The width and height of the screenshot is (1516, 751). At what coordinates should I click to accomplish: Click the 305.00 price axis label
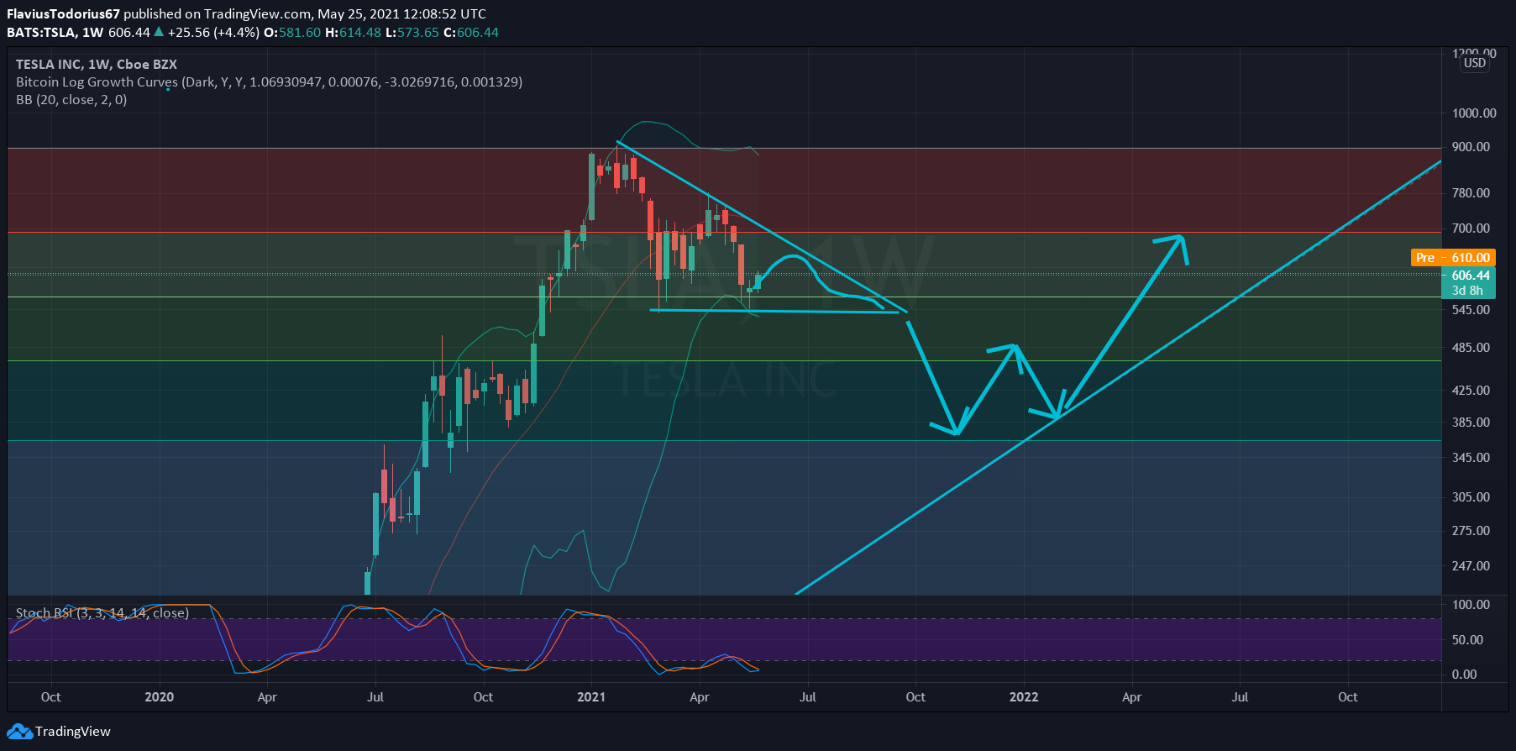point(1471,497)
